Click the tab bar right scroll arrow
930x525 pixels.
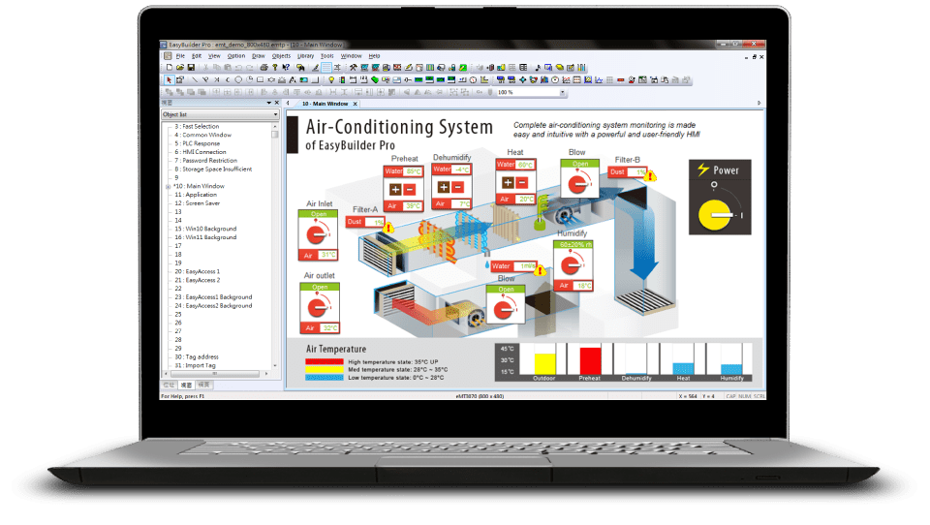pyautogui.click(x=759, y=104)
